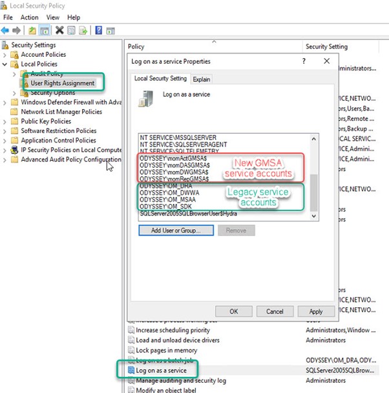
Task: Expand the Account Policies tree node
Action: click(6, 55)
